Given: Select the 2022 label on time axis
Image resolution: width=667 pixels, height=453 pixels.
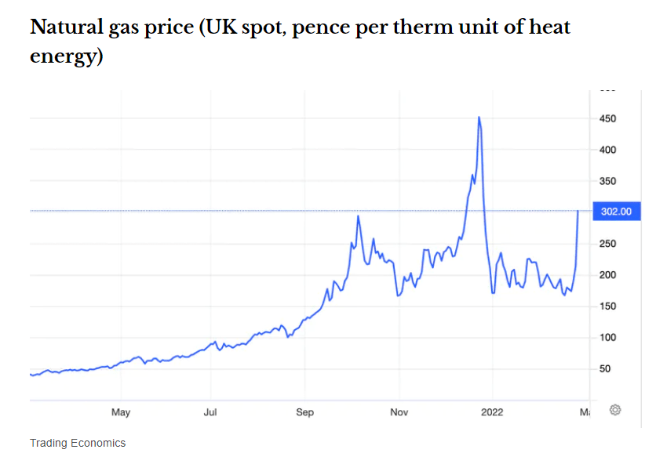Looking at the screenshot, I should (493, 411).
